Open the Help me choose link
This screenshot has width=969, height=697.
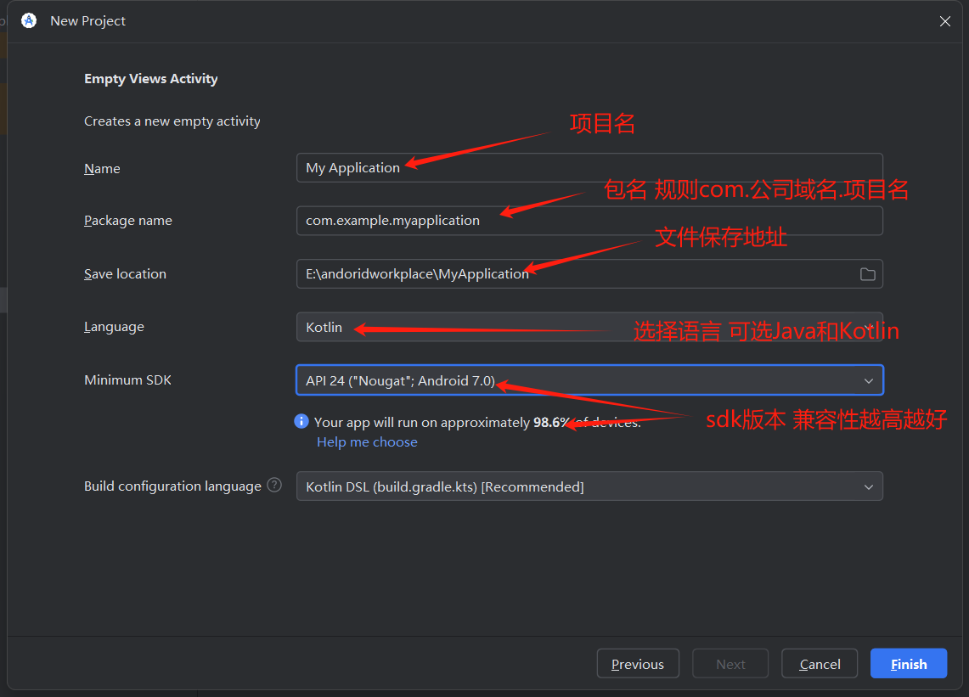pyautogui.click(x=367, y=441)
